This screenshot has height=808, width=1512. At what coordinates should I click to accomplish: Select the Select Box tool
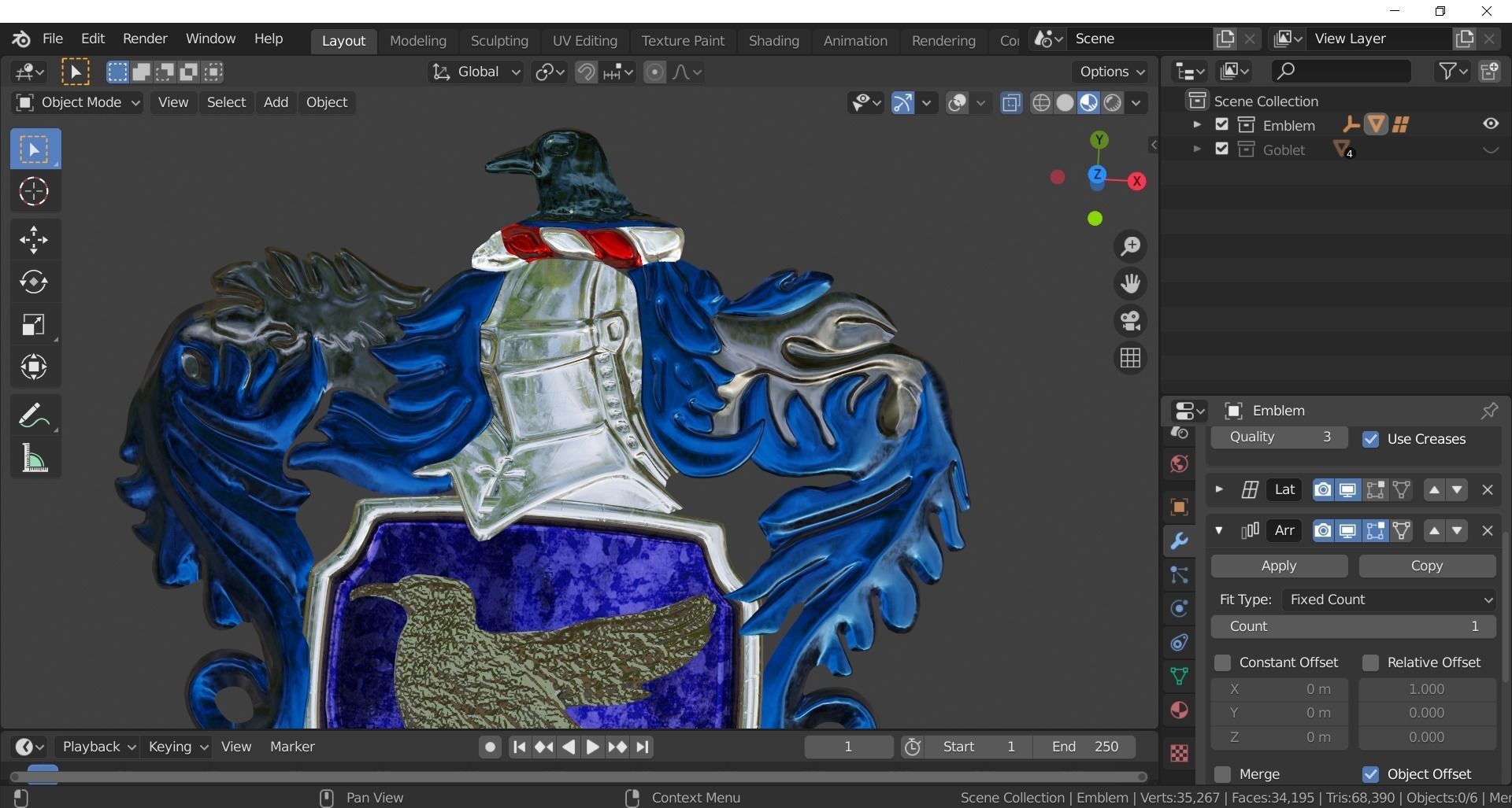tap(35, 149)
